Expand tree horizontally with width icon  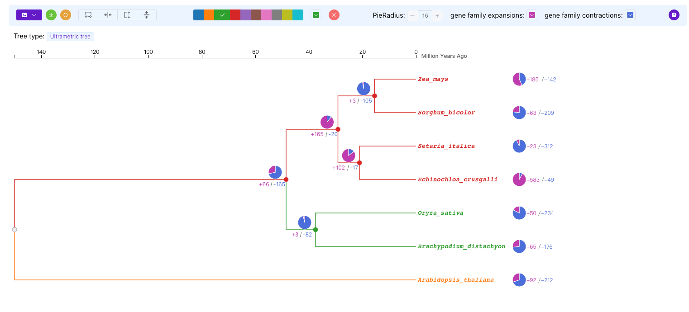coord(88,15)
